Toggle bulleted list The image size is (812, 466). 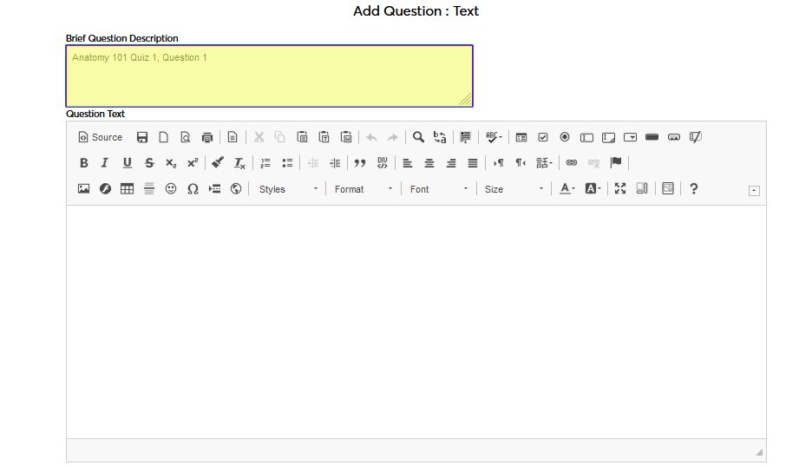click(287, 163)
